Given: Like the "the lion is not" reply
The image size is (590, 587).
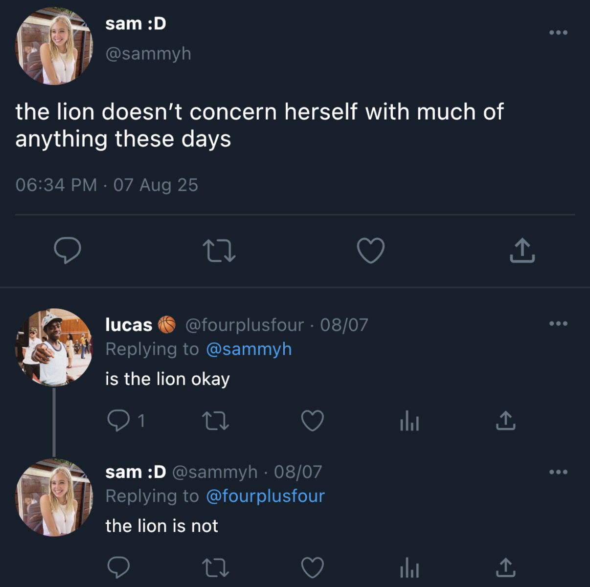Looking at the screenshot, I should [x=312, y=567].
